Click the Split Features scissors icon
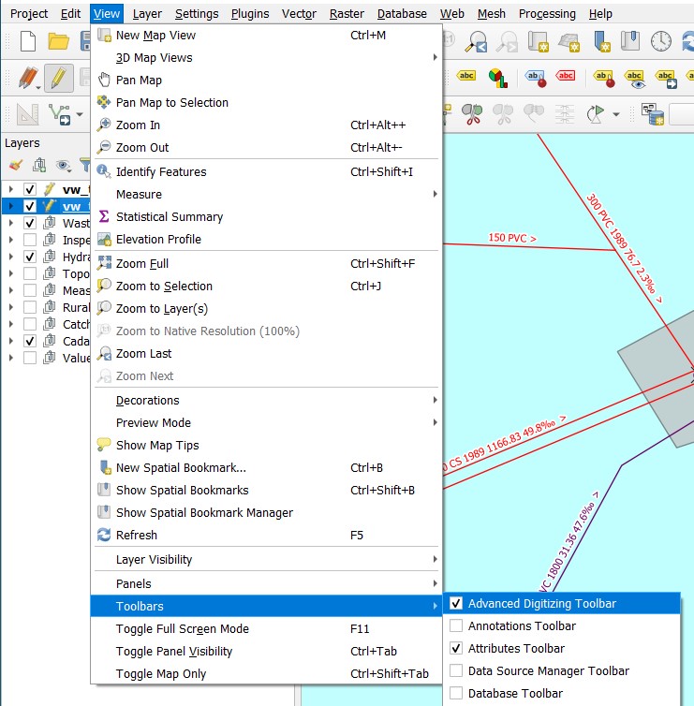 pos(472,114)
